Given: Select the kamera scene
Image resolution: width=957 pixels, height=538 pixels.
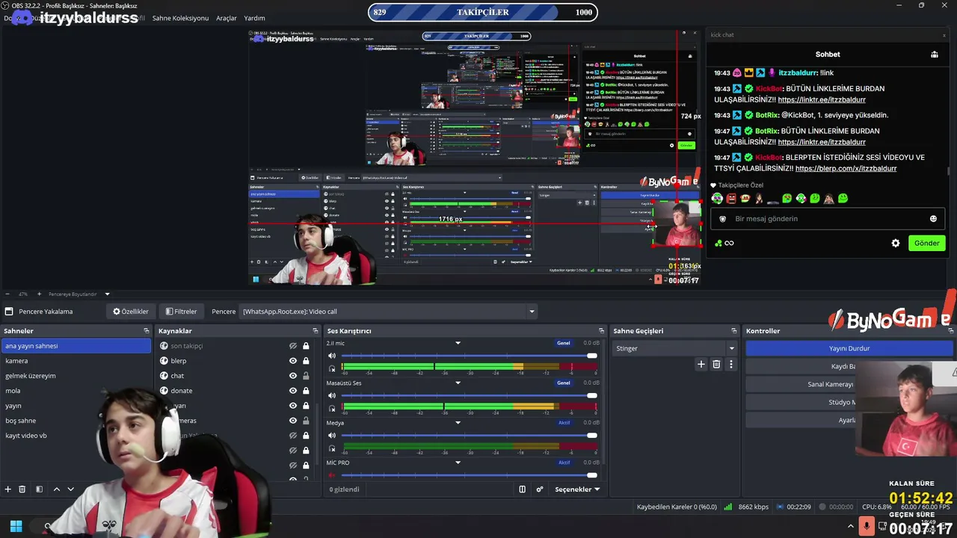Looking at the screenshot, I should [76, 361].
